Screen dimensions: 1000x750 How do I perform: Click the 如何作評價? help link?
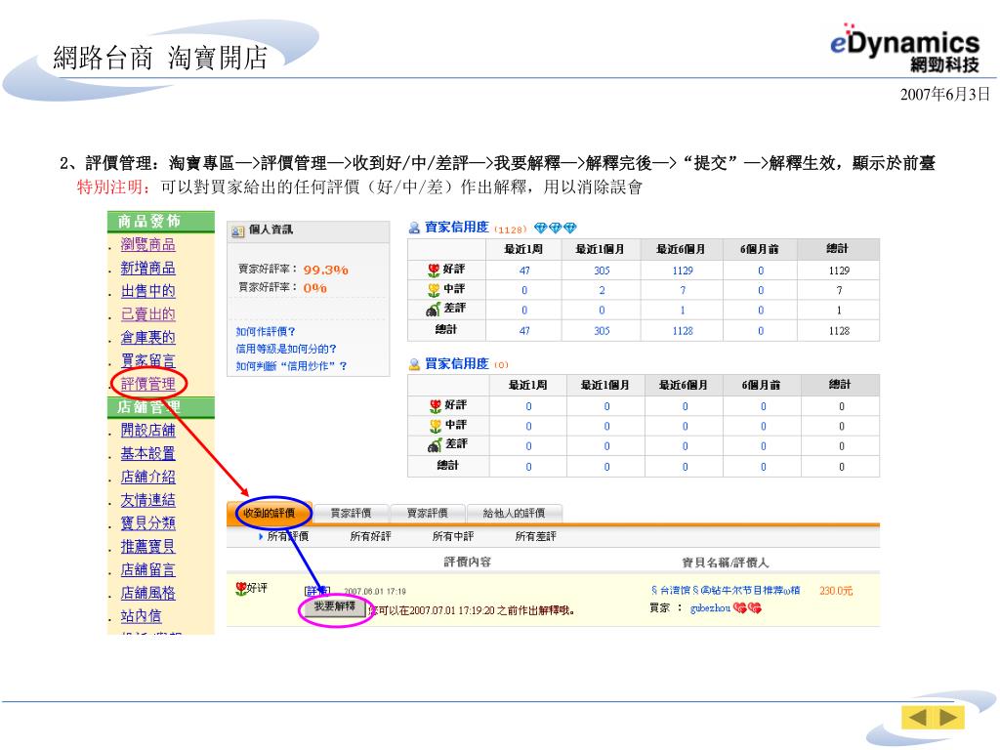tap(266, 332)
